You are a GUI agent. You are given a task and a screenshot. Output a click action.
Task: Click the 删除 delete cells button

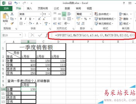(124, 19)
